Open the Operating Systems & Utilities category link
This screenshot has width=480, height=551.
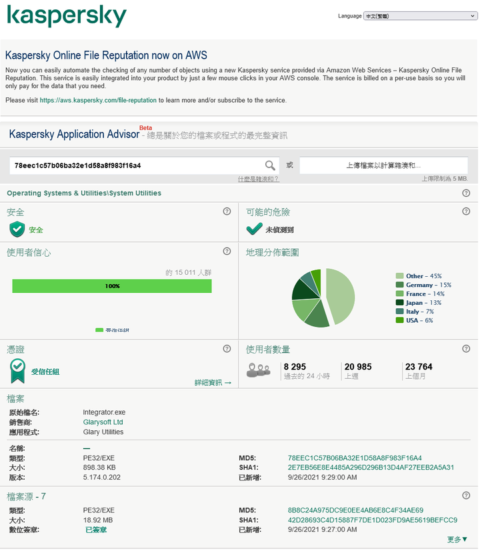pyautogui.click(x=84, y=193)
